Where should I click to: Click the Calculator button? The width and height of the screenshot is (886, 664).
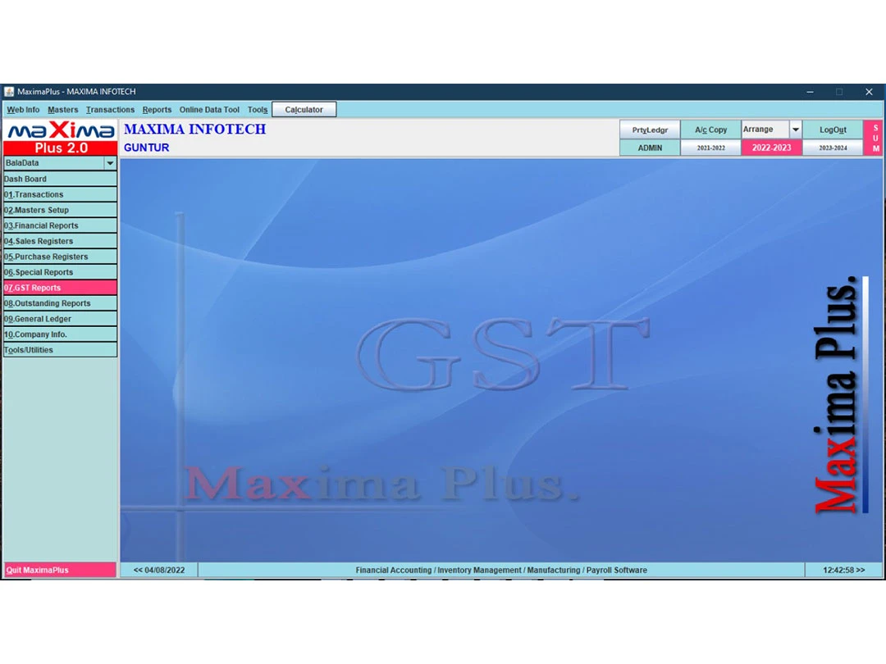click(x=304, y=110)
